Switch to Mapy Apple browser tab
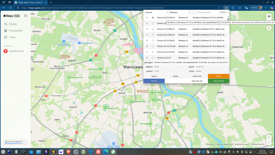 coord(31,3)
